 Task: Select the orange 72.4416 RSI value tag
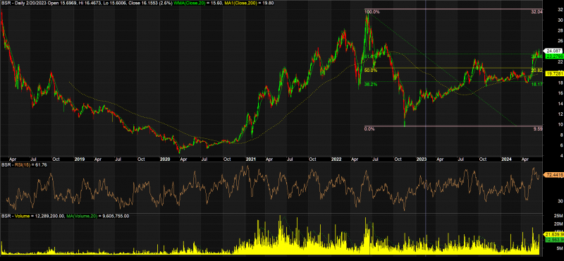pos(554,175)
